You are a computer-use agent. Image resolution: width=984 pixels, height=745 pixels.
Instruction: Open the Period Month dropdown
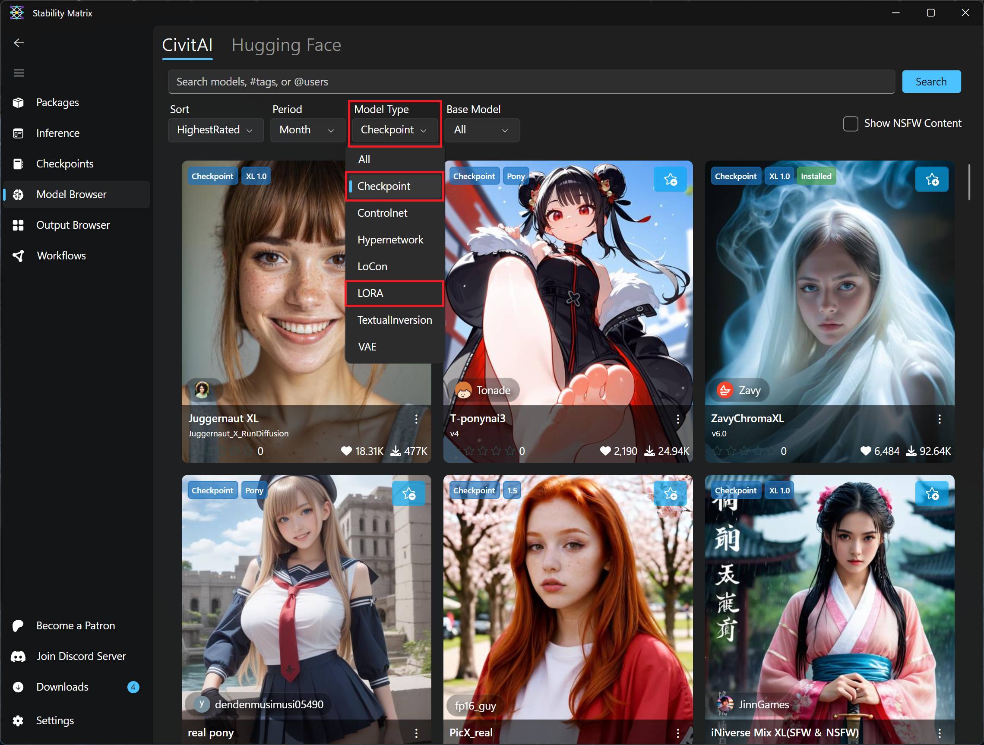[307, 130]
